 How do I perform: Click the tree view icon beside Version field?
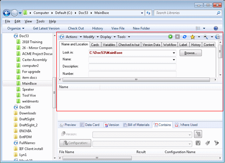coord(198,134)
